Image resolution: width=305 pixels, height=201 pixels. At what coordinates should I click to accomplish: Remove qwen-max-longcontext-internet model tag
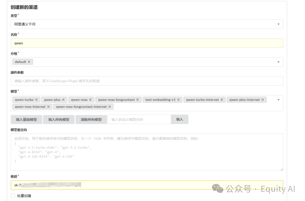110,107
